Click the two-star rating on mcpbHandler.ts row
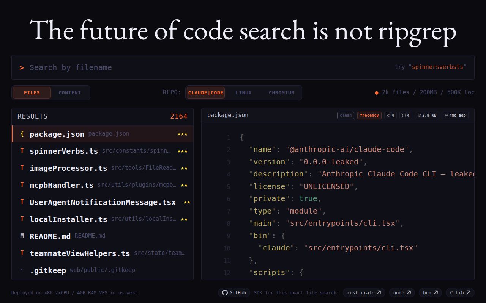This screenshot has width=486, height=303. tap(184, 185)
